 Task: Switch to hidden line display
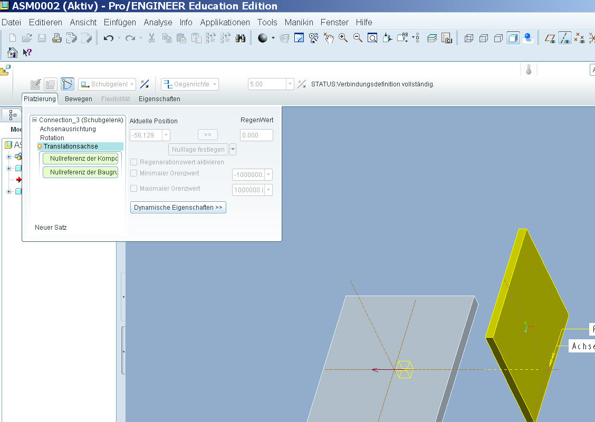483,38
